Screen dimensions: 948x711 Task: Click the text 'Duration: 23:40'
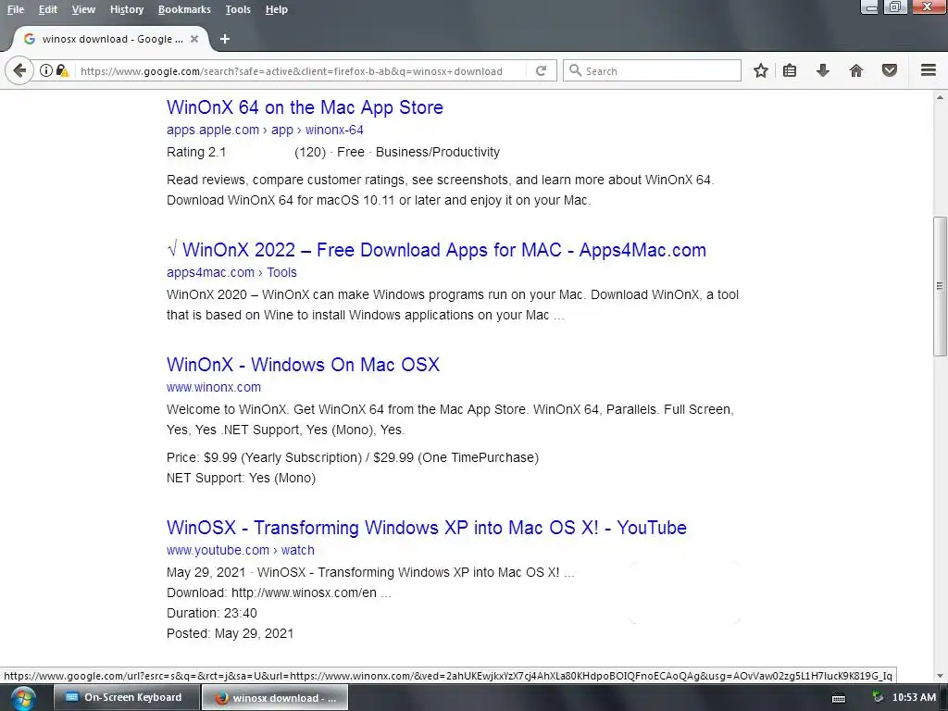pyautogui.click(x=212, y=613)
